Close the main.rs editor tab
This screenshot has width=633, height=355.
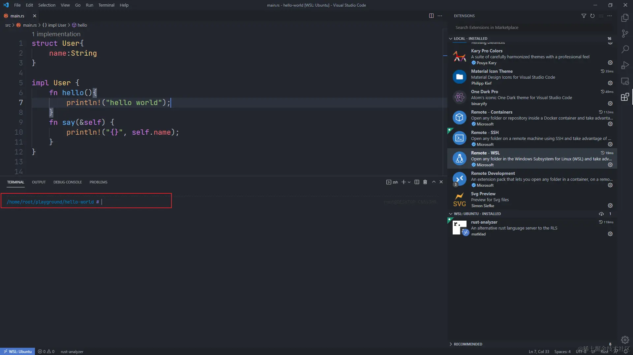coord(35,16)
